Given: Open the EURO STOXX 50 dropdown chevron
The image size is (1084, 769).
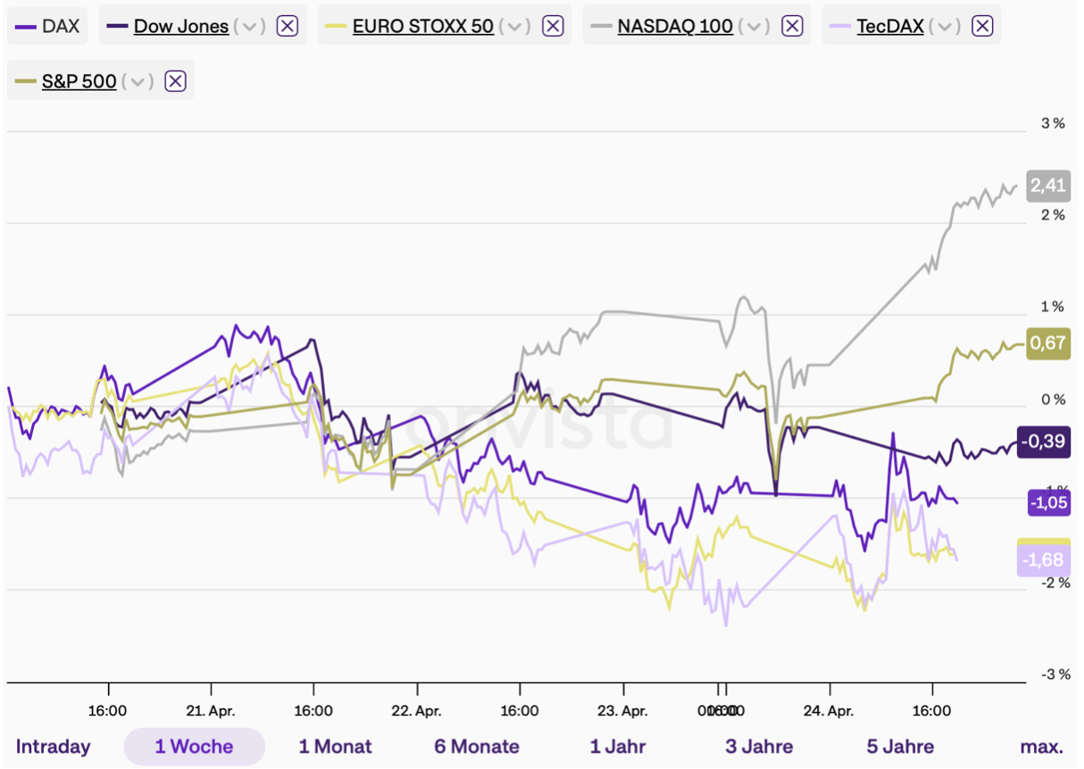Looking at the screenshot, I should click(516, 26).
